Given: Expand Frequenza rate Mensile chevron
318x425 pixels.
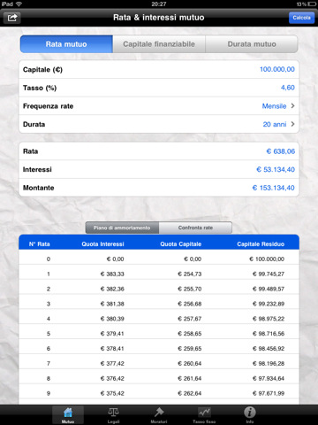Looking at the screenshot, I should [292, 106].
